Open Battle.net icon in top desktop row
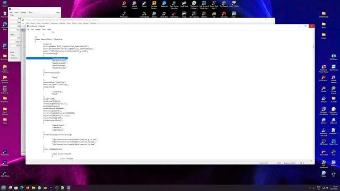The image size is (340, 191). (x=164, y=4)
